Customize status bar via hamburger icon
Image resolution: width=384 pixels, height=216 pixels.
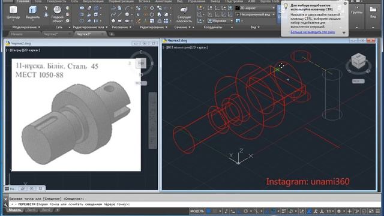378,211
